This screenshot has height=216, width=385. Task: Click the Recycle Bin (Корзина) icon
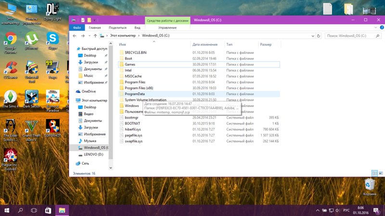[x=370, y=185]
